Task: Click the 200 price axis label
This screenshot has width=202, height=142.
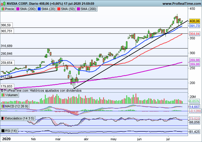Action: (192, 83)
